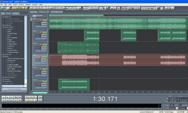The width and height of the screenshot is (188, 113).
Task: Zoom out horizontally on the timeline
Action: click(x=31, y=97)
